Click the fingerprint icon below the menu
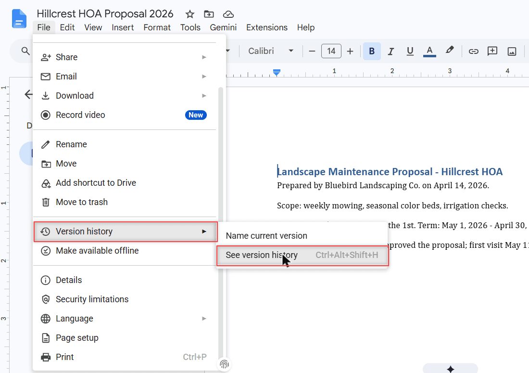Screen dimensions: 529x373 (x=225, y=364)
